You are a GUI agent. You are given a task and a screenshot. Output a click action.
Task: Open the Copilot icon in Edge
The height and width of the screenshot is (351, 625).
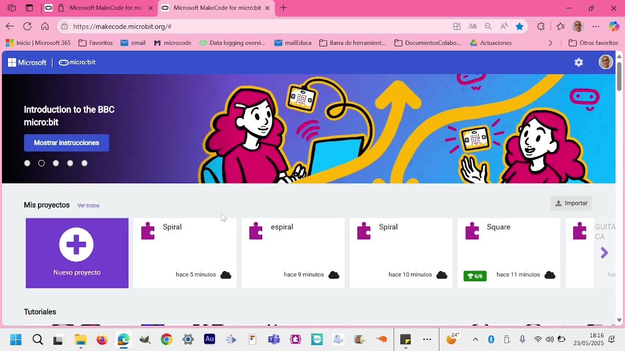(x=614, y=26)
